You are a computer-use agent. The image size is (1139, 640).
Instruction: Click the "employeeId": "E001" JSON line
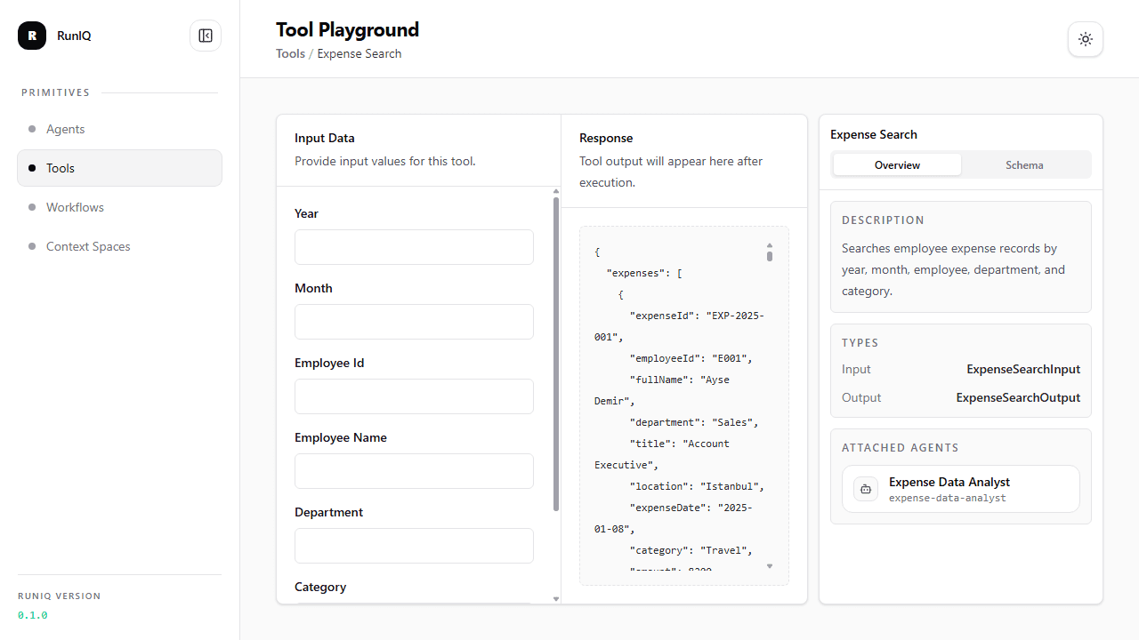(x=691, y=358)
